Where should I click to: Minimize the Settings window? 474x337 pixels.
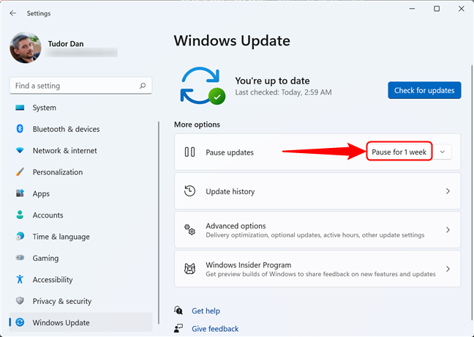[412, 9]
